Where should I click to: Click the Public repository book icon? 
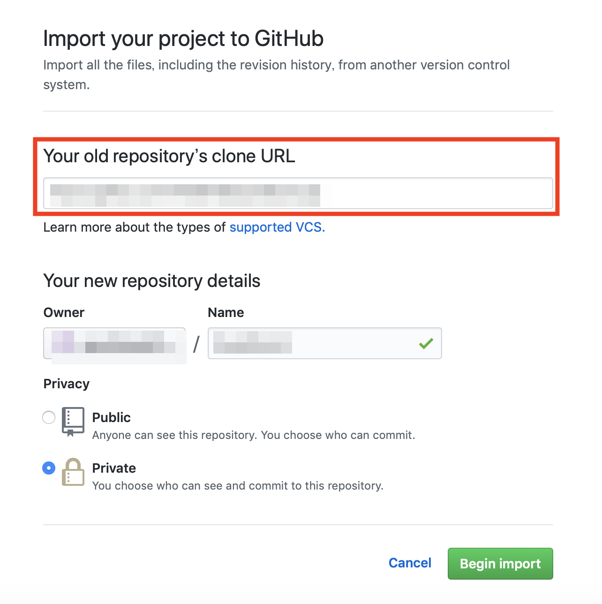pos(73,422)
